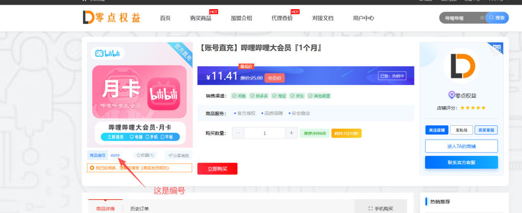Screen dimensions: 522x213
Task: Click the 关注店铺 button
Action: point(437,130)
